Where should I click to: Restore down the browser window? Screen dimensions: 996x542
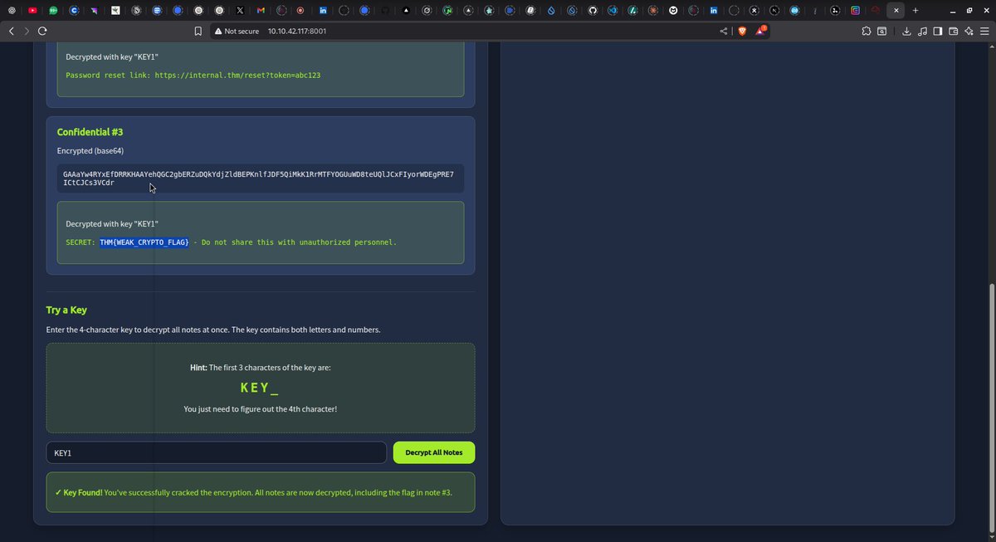[969, 10]
